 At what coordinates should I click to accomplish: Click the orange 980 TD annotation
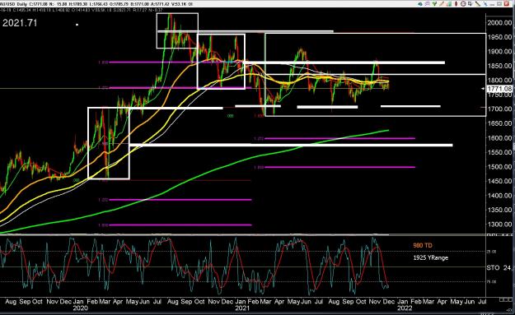[x=423, y=246]
